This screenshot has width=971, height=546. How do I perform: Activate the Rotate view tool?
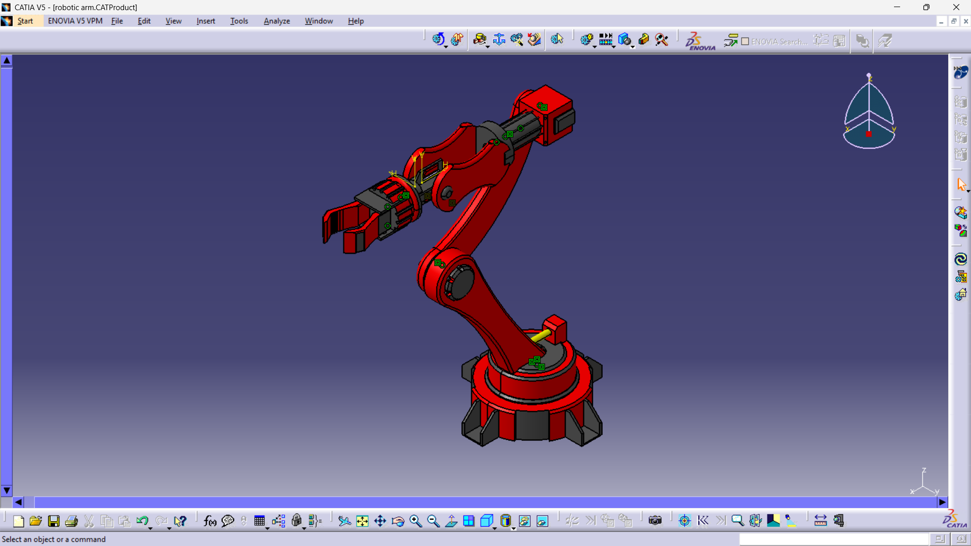[x=398, y=521]
